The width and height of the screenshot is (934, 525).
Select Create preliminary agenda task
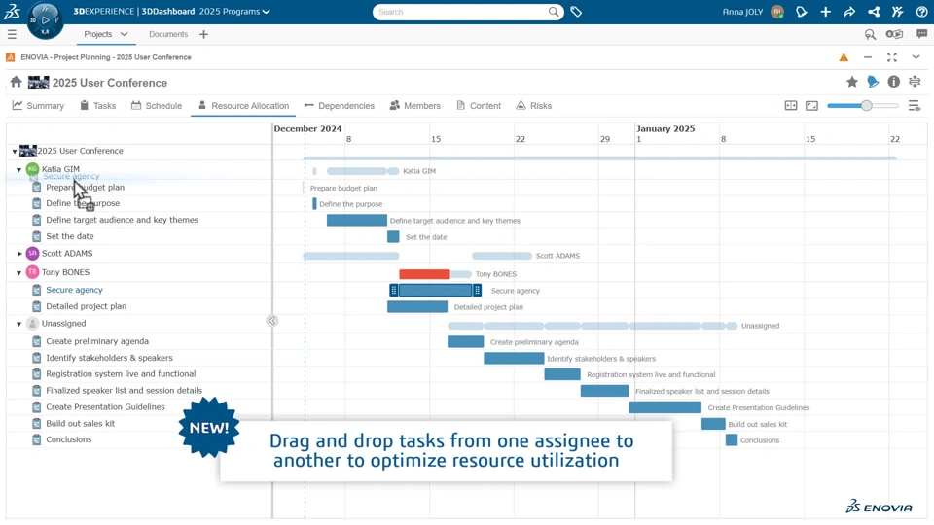(97, 341)
